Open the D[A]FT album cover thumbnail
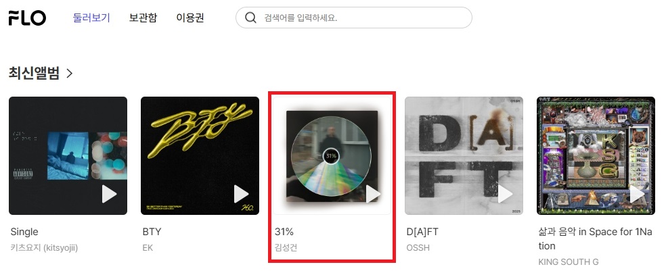Viewport: 666px width, 273px height. [x=464, y=155]
